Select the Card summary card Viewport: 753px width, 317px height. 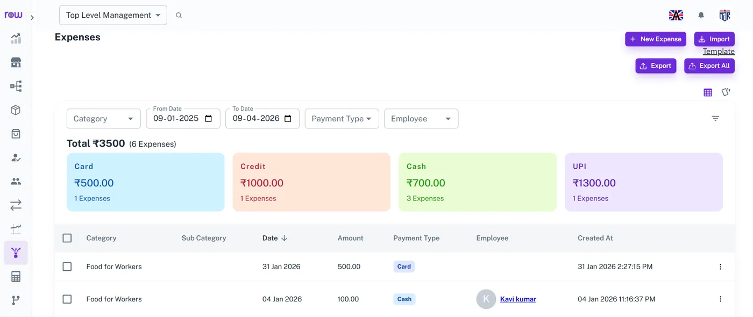[x=146, y=182]
